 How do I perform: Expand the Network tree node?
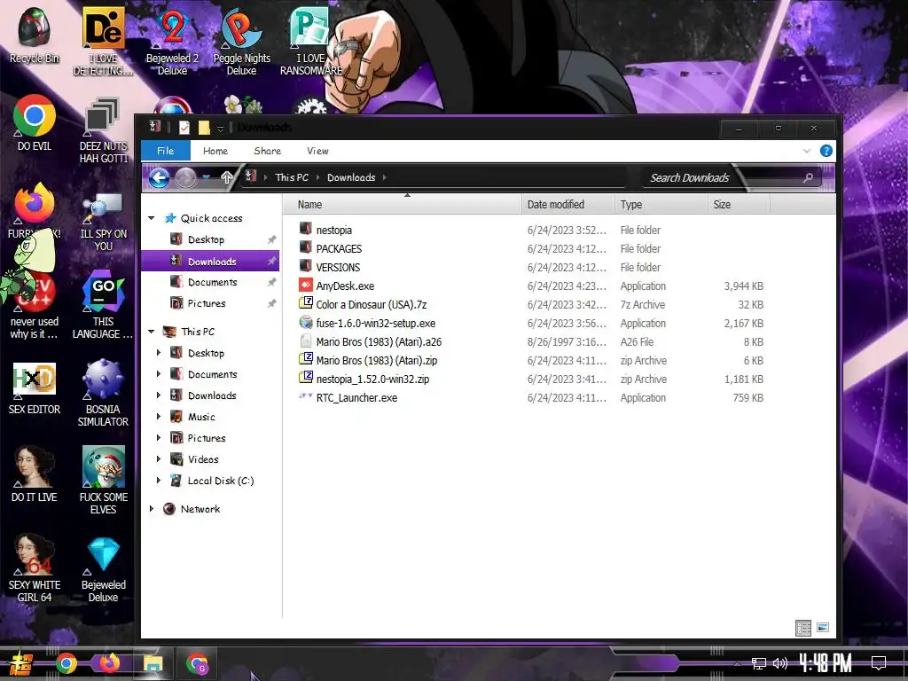pyautogui.click(x=151, y=509)
